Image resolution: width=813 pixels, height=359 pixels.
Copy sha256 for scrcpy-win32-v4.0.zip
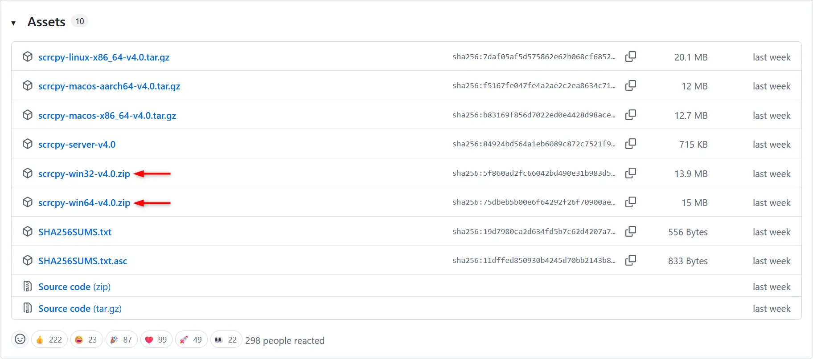coord(631,173)
